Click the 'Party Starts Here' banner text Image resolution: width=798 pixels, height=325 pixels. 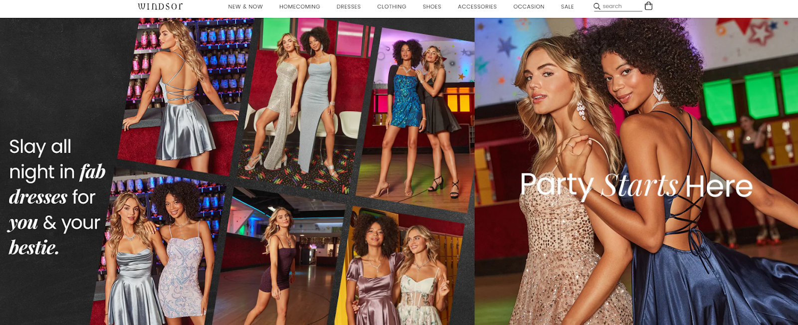(636, 186)
